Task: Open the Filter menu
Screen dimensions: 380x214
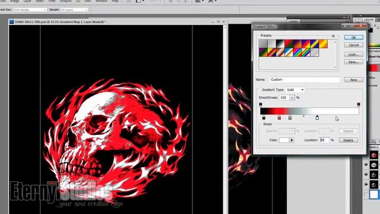Action: coord(52,1)
